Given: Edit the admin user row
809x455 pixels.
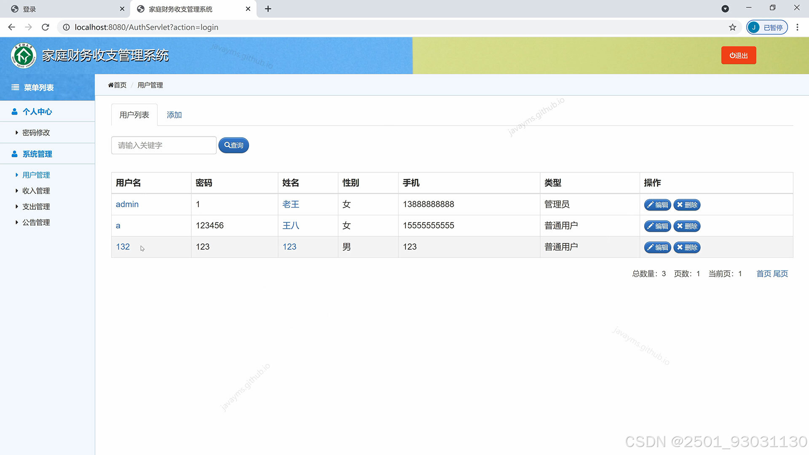Looking at the screenshot, I should coord(657,205).
